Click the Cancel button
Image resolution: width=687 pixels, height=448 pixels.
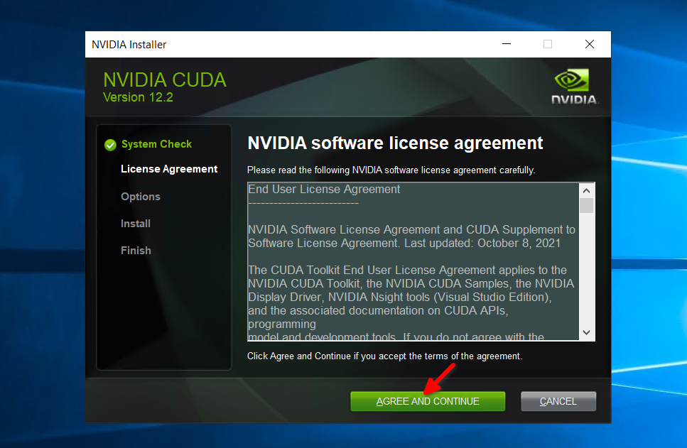pyautogui.click(x=558, y=401)
